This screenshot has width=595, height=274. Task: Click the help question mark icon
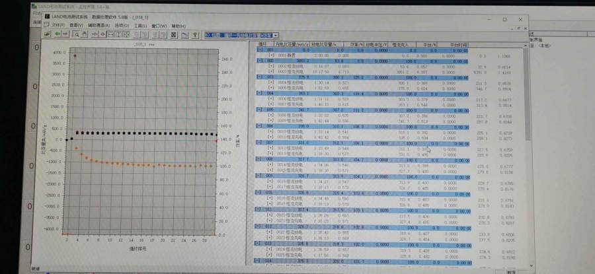[196, 34]
